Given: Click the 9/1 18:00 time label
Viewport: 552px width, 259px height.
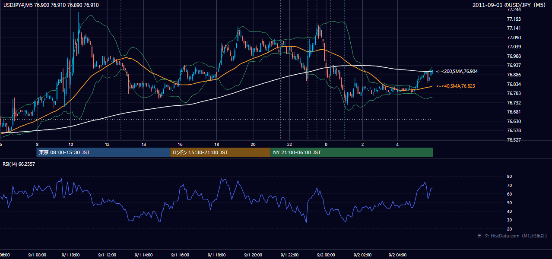Looking at the screenshot, I should tap(217, 255).
